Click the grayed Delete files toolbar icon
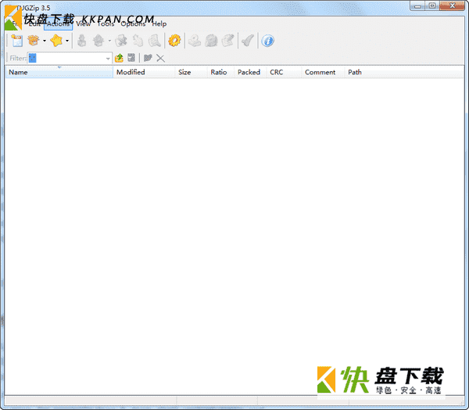Screen dimensions: 469x410 (121, 41)
